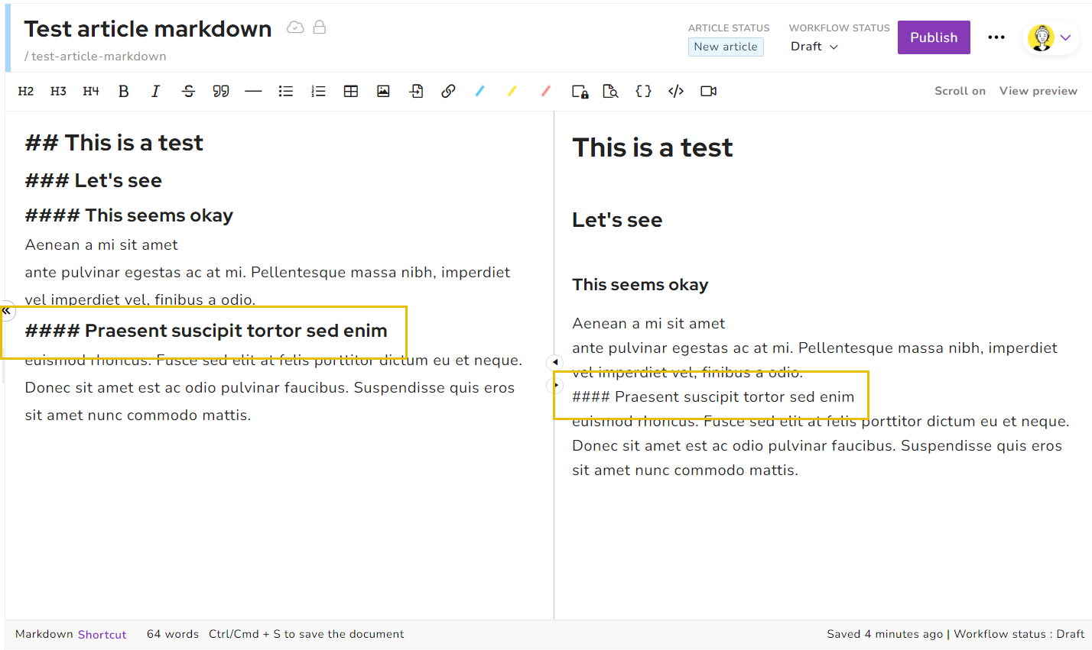Image resolution: width=1092 pixels, height=650 pixels.
Task: Apply strikethrough formatting
Action: click(x=188, y=92)
